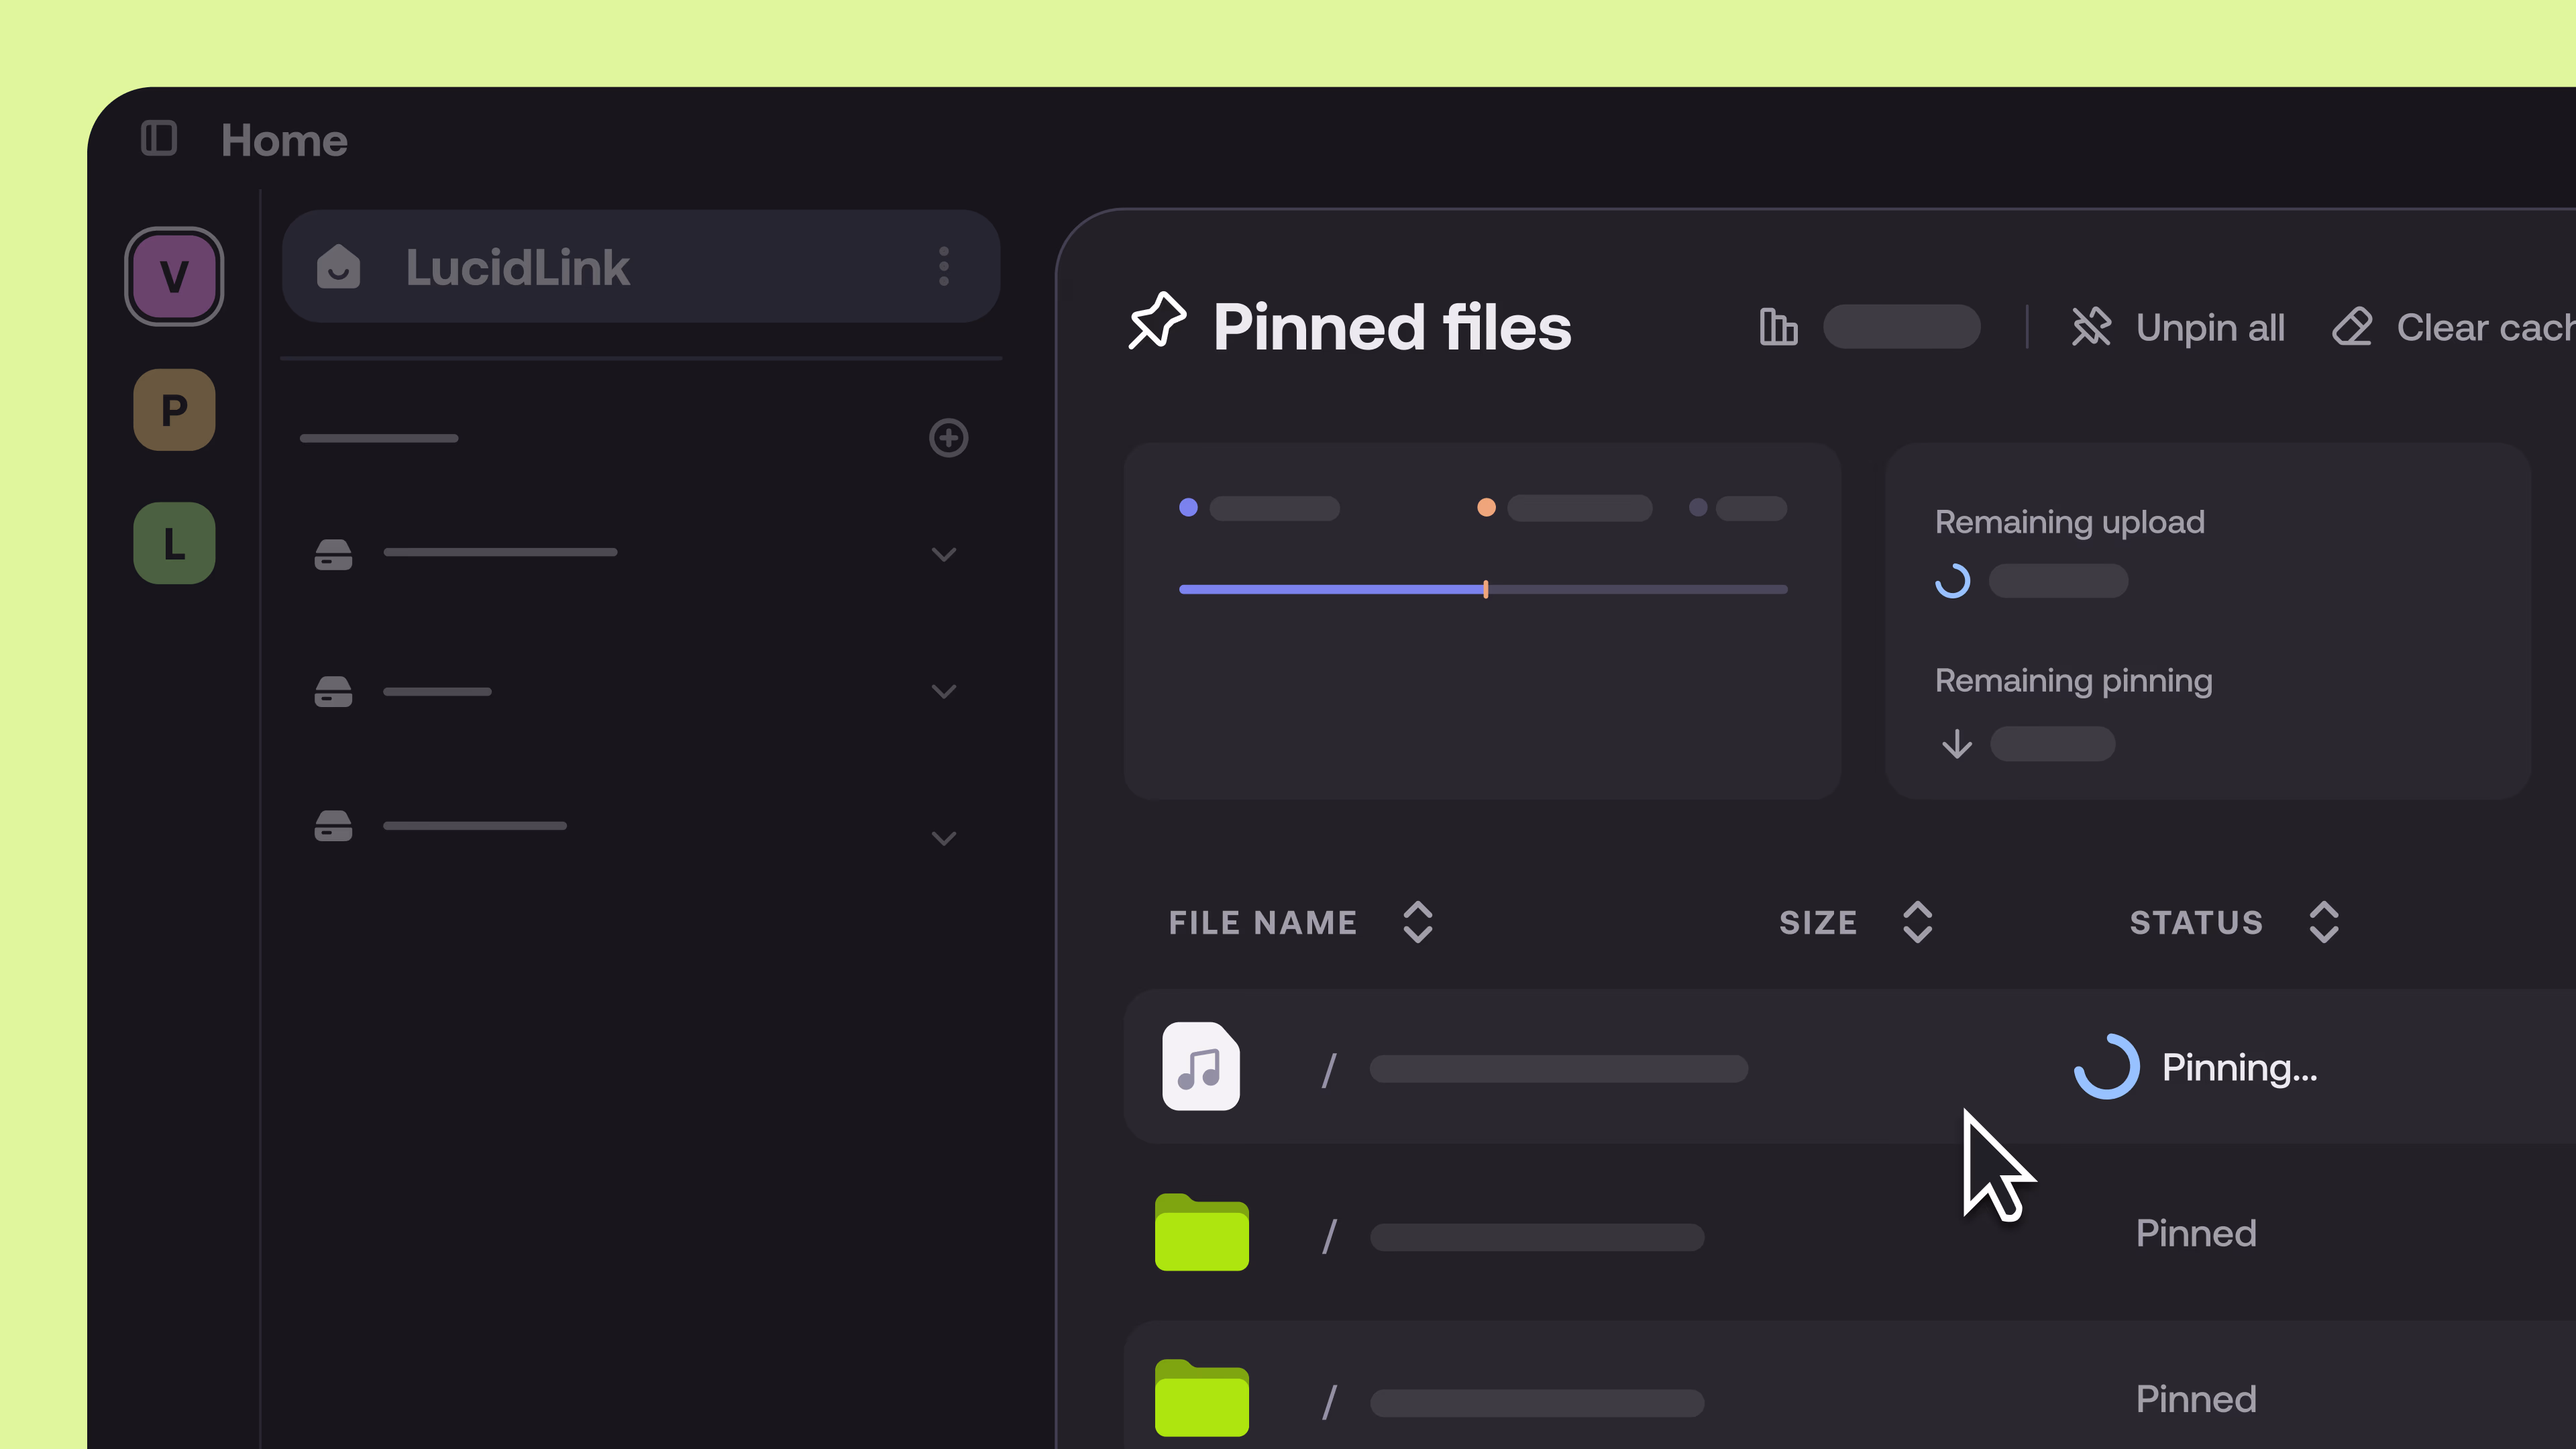The width and height of the screenshot is (2576, 1449).
Task: Click the storage bars chart icon
Action: pos(1778,327)
